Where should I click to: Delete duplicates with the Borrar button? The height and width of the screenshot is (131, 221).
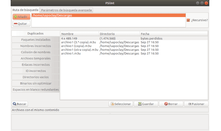coord(171,104)
